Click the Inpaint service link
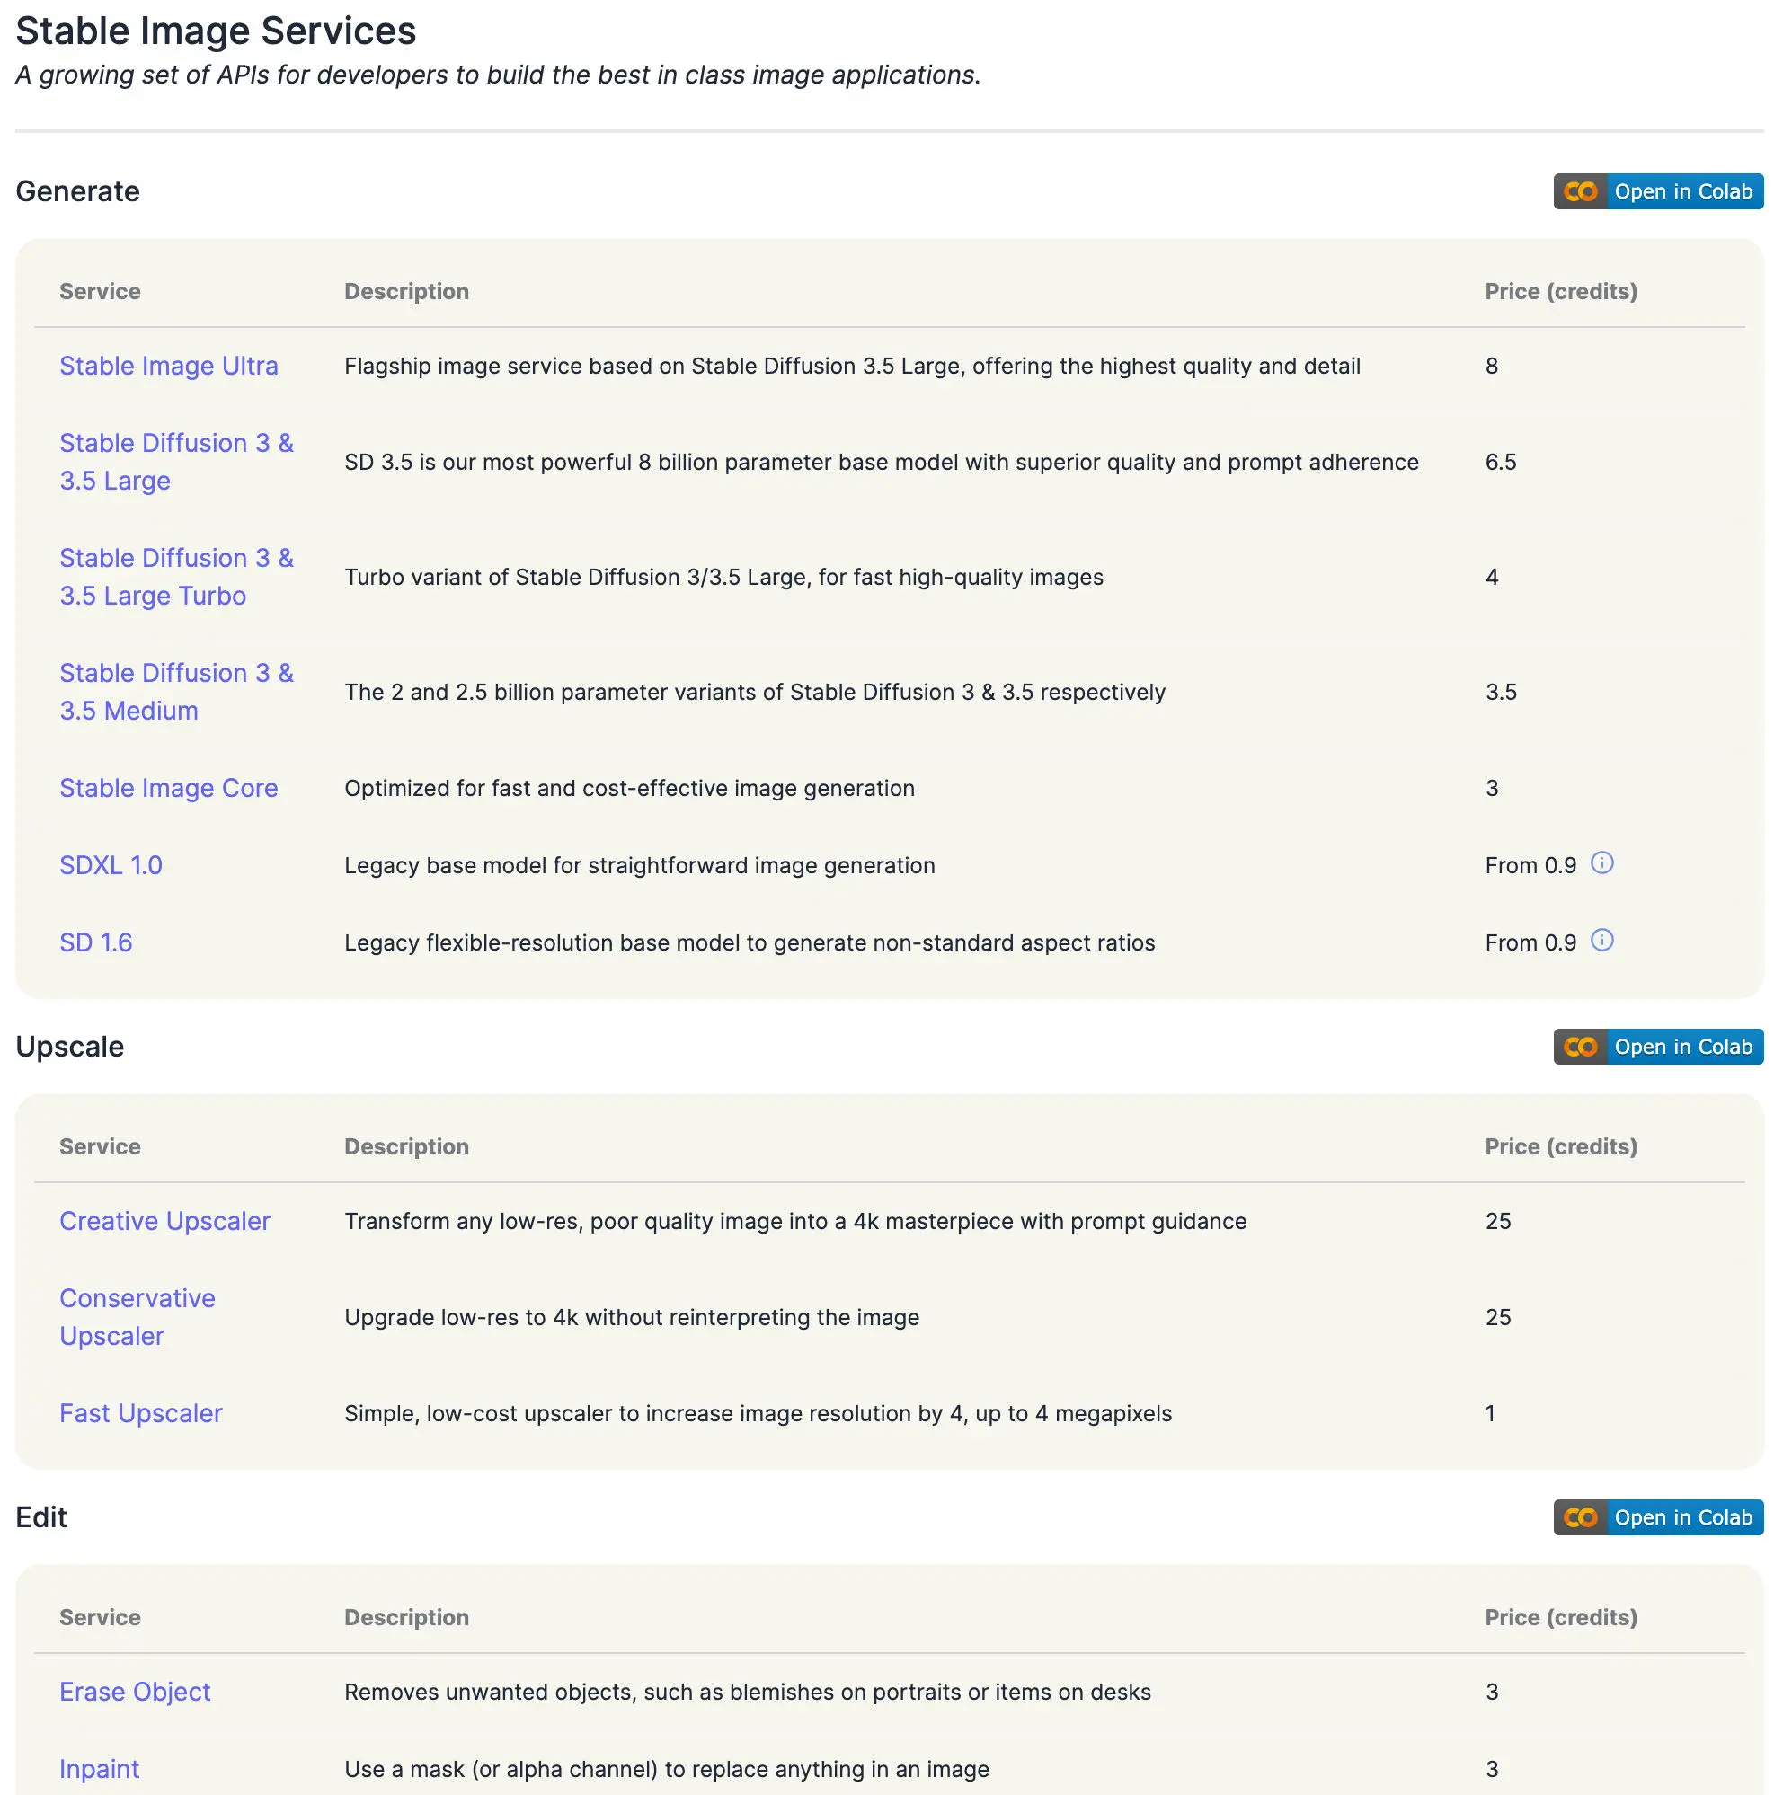Screen dimensions: 1783x1795 [x=99, y=1769]
